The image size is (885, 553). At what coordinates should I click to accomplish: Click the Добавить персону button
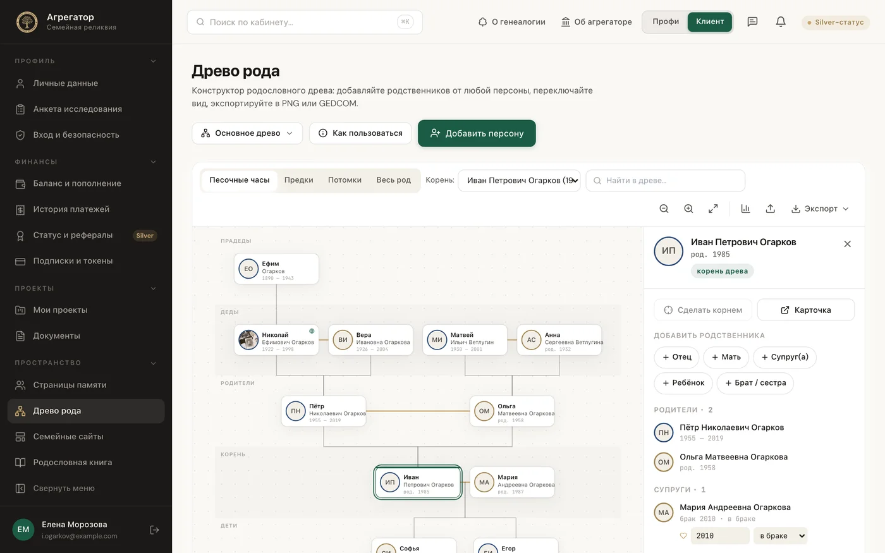coord(477,133)
